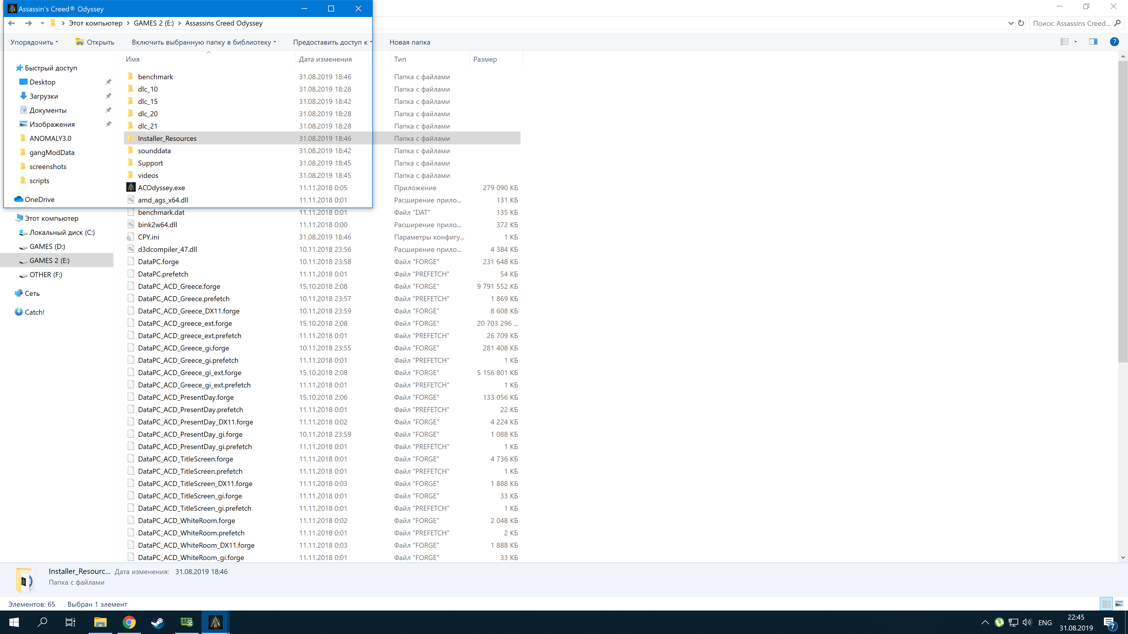Switch to details view in status bar
The height and width of the screenshot is (634, 1128).
[x=1107, y=604]
